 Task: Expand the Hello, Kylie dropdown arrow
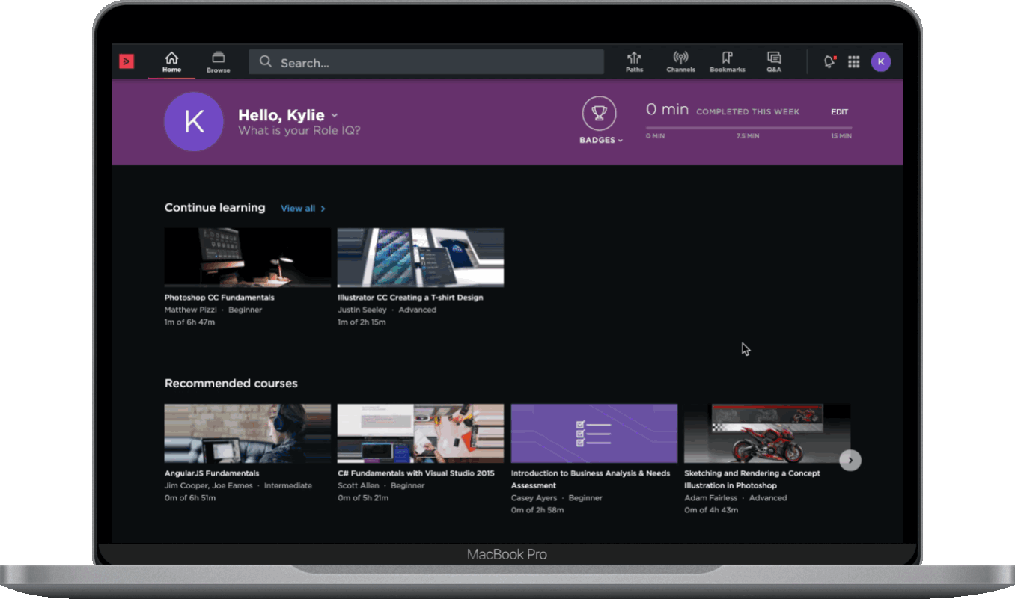coord(335,115)
